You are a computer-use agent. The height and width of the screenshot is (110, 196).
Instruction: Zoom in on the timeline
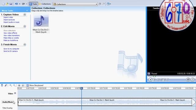tap(11, 86)
